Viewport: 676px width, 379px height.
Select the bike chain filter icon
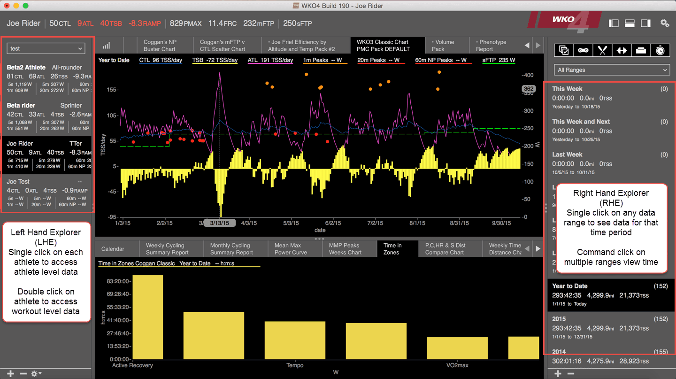(583, 50)
